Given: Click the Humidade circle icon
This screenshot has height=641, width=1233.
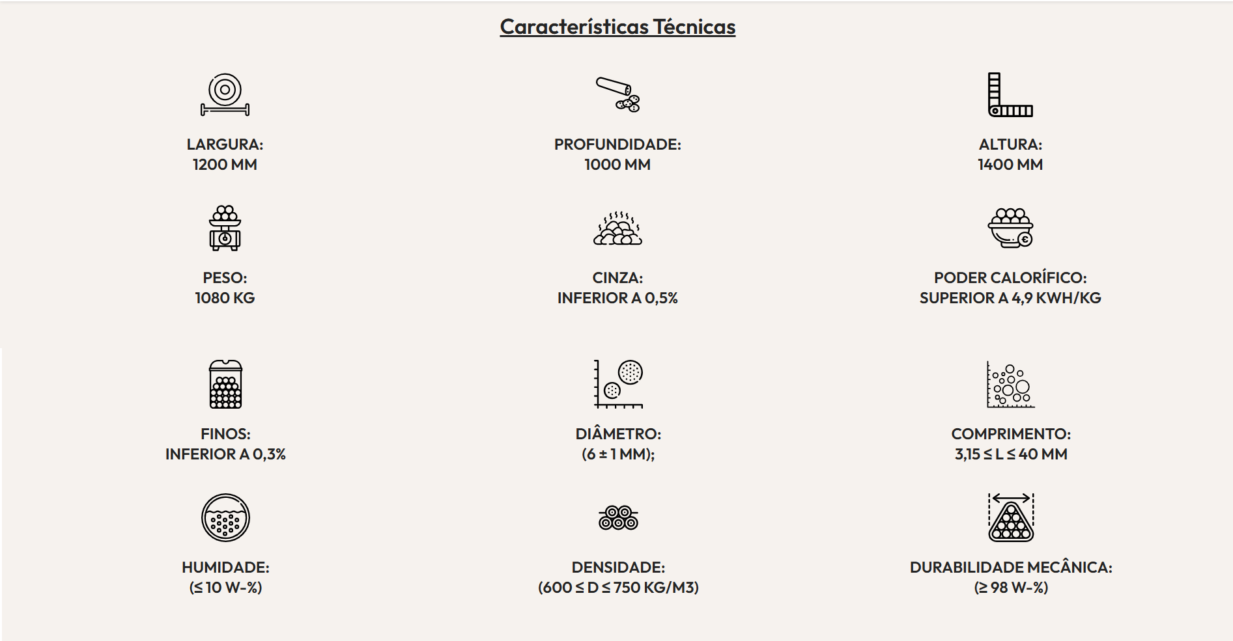Looking at the screenshot, I should pos(225,517).
